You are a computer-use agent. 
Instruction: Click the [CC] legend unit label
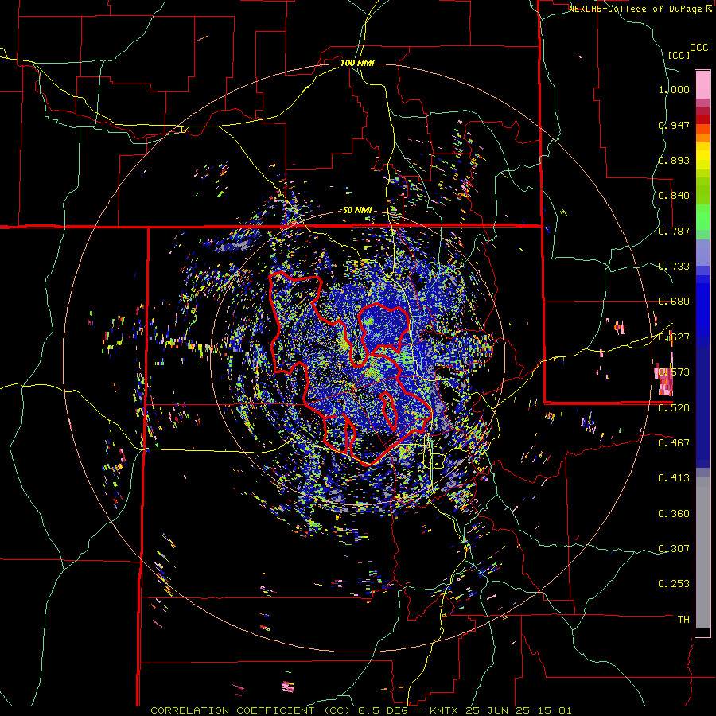tap(679, 55)
